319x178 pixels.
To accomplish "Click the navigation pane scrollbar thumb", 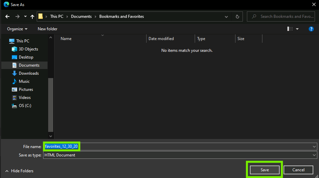I will [x=51, y=105].
